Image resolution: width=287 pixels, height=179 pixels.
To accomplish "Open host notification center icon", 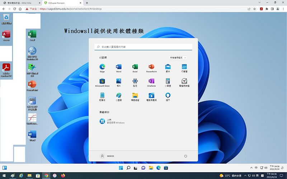I will coord(282,176).
